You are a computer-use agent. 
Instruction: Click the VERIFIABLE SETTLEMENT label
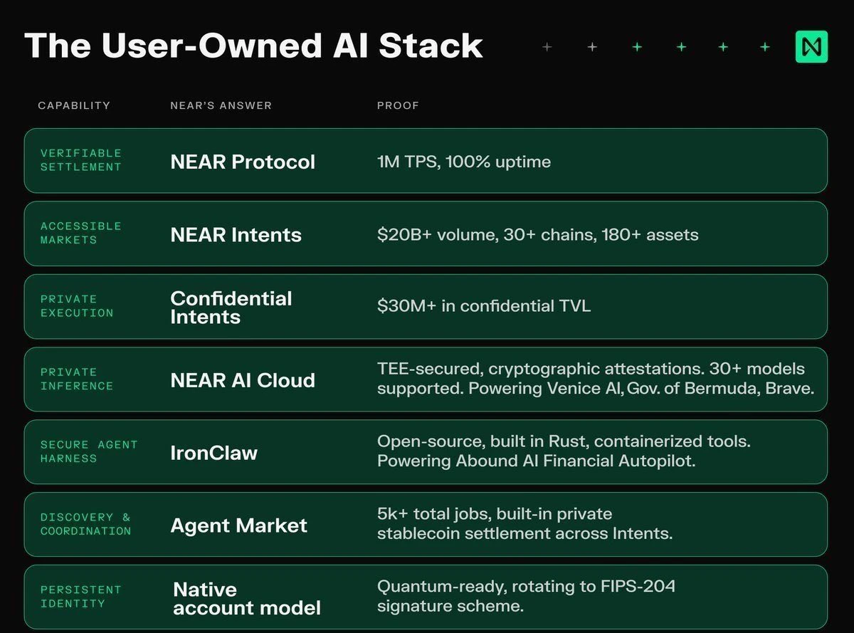81,160
